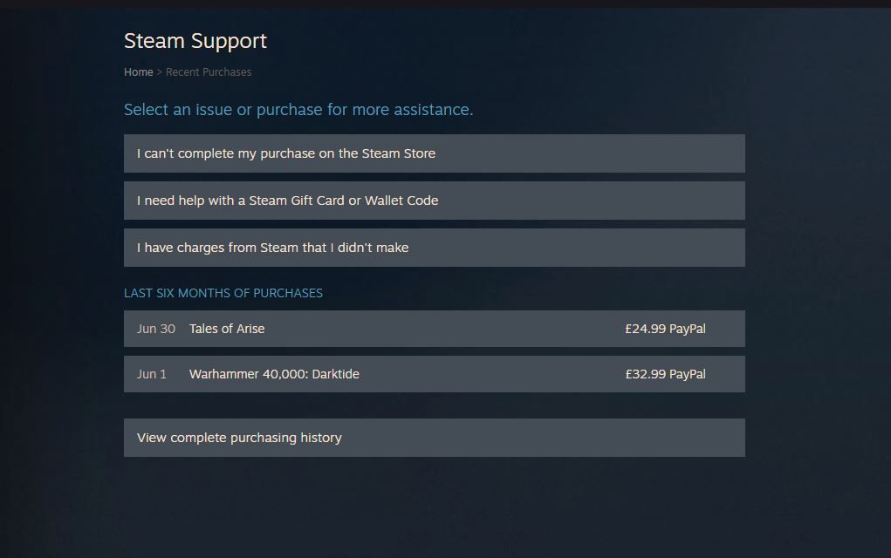Navigate to Home via the breadcrumb

click(x=138, y=72)
